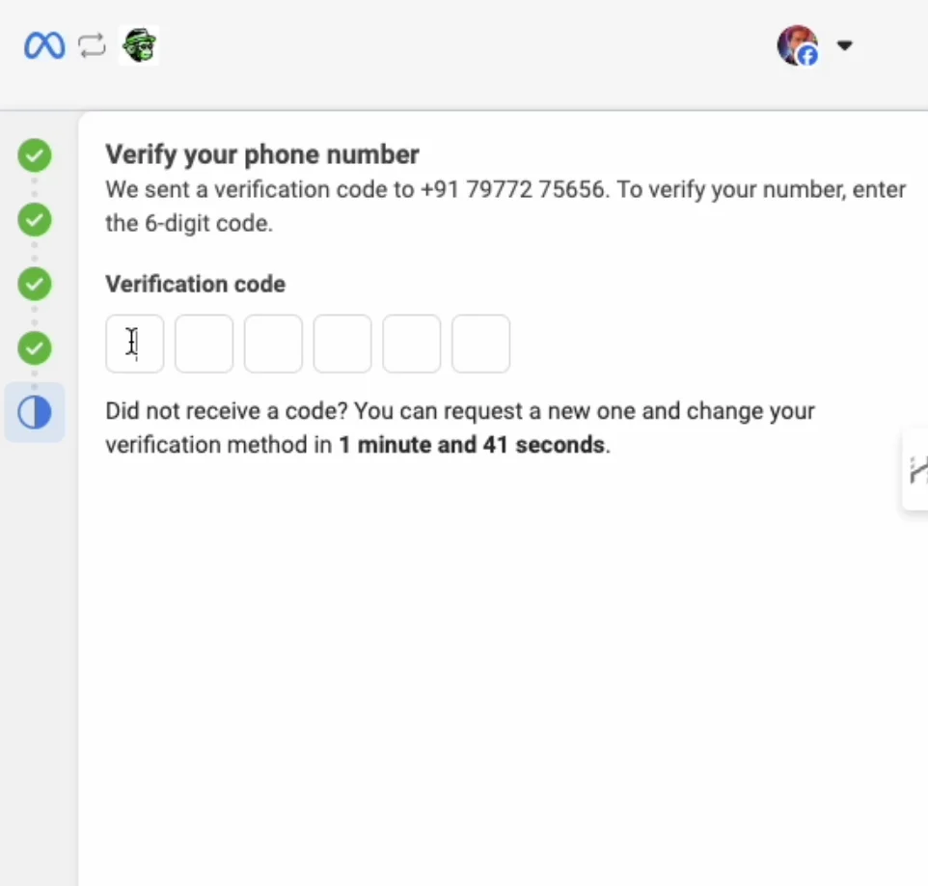Click the phone number +91 79772 75656
This screenshot has width=928, height=886.
(514, 189)
